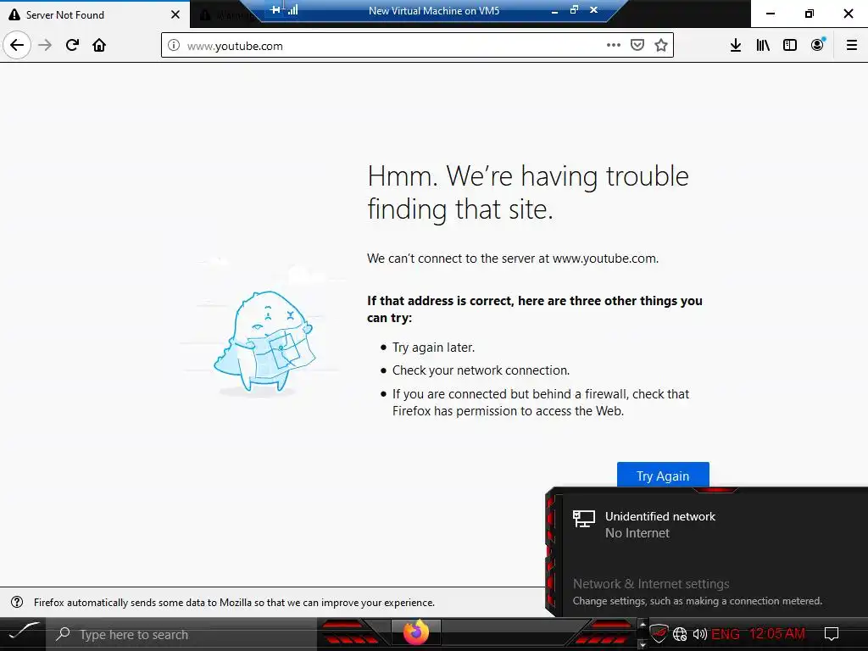The height and width of the screenshot is (651, 868).
Task: Open the page actions three-dot menu
Action: click(x=614, y=46)
